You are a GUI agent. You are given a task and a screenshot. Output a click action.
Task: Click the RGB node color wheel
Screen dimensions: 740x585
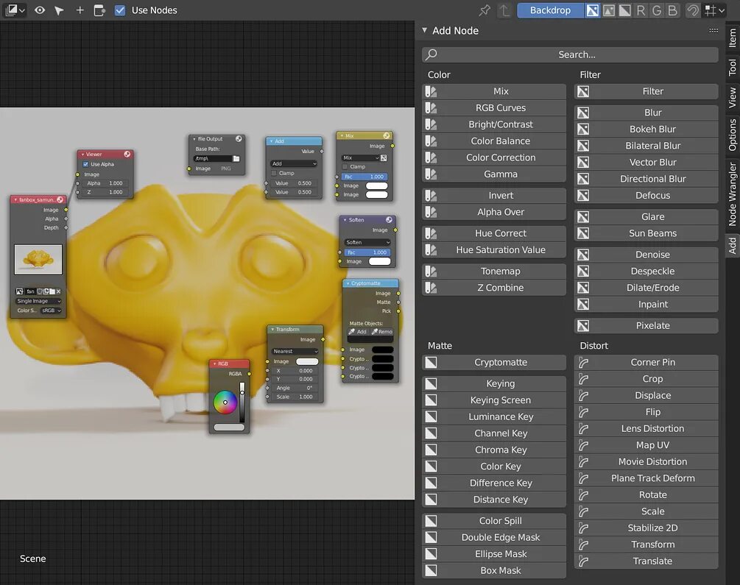coord(225,403)
